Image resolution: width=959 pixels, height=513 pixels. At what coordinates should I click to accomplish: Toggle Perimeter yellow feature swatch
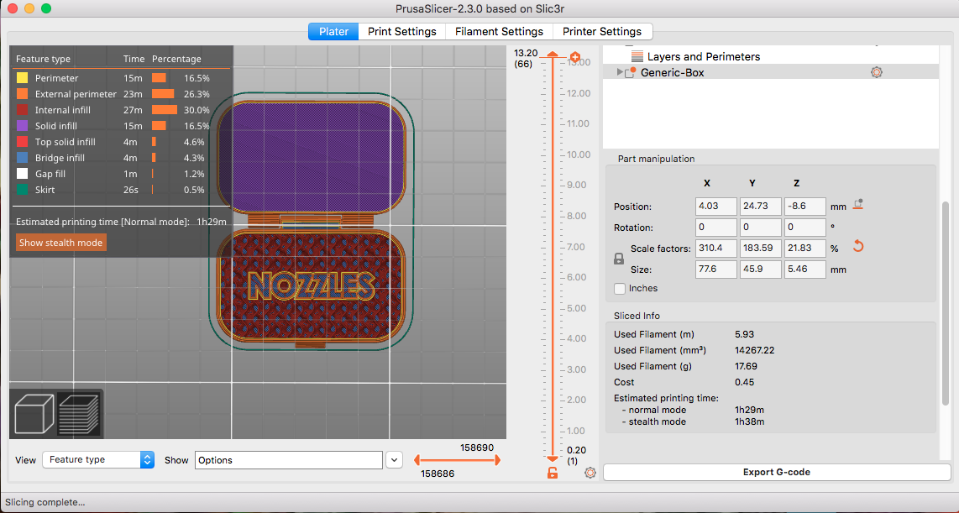point(22,78)
